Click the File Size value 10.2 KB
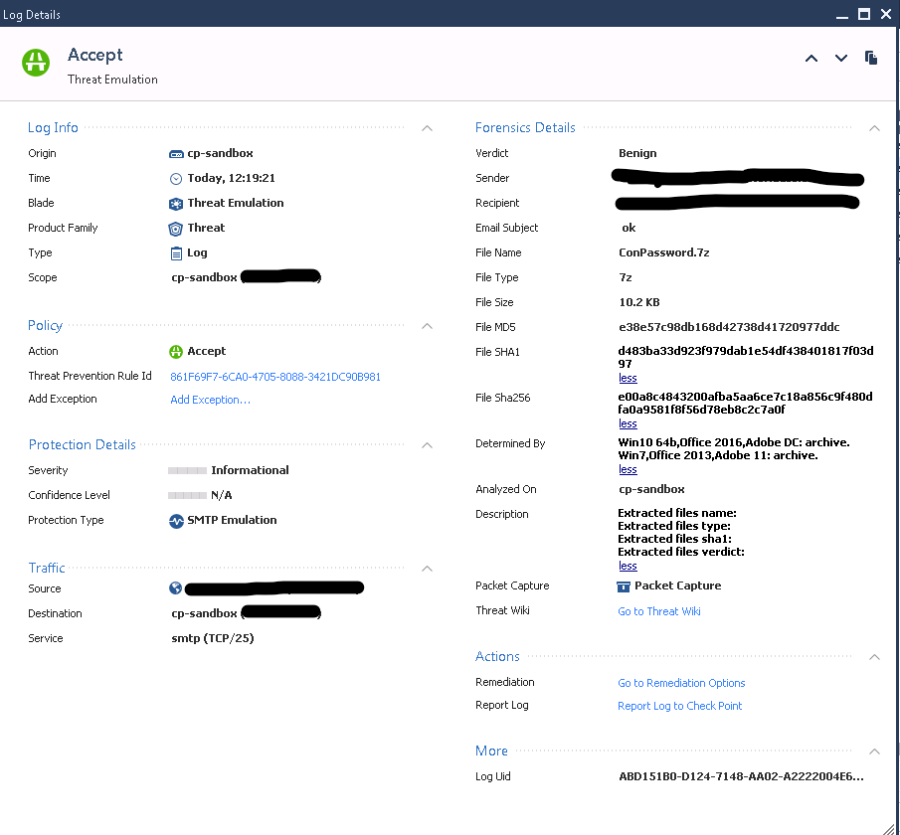 click(x=639, y=302)
